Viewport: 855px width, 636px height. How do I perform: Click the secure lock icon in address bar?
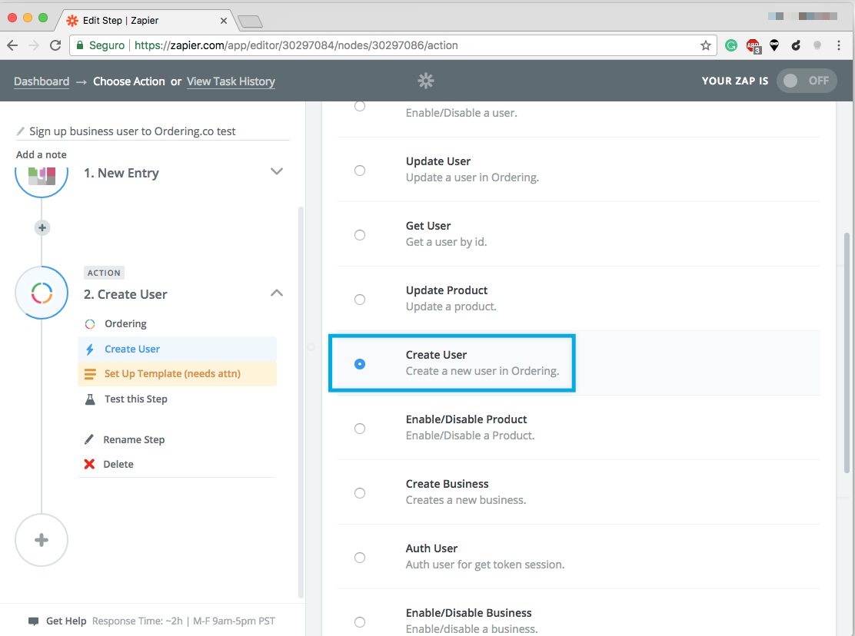tap(80, 45)
